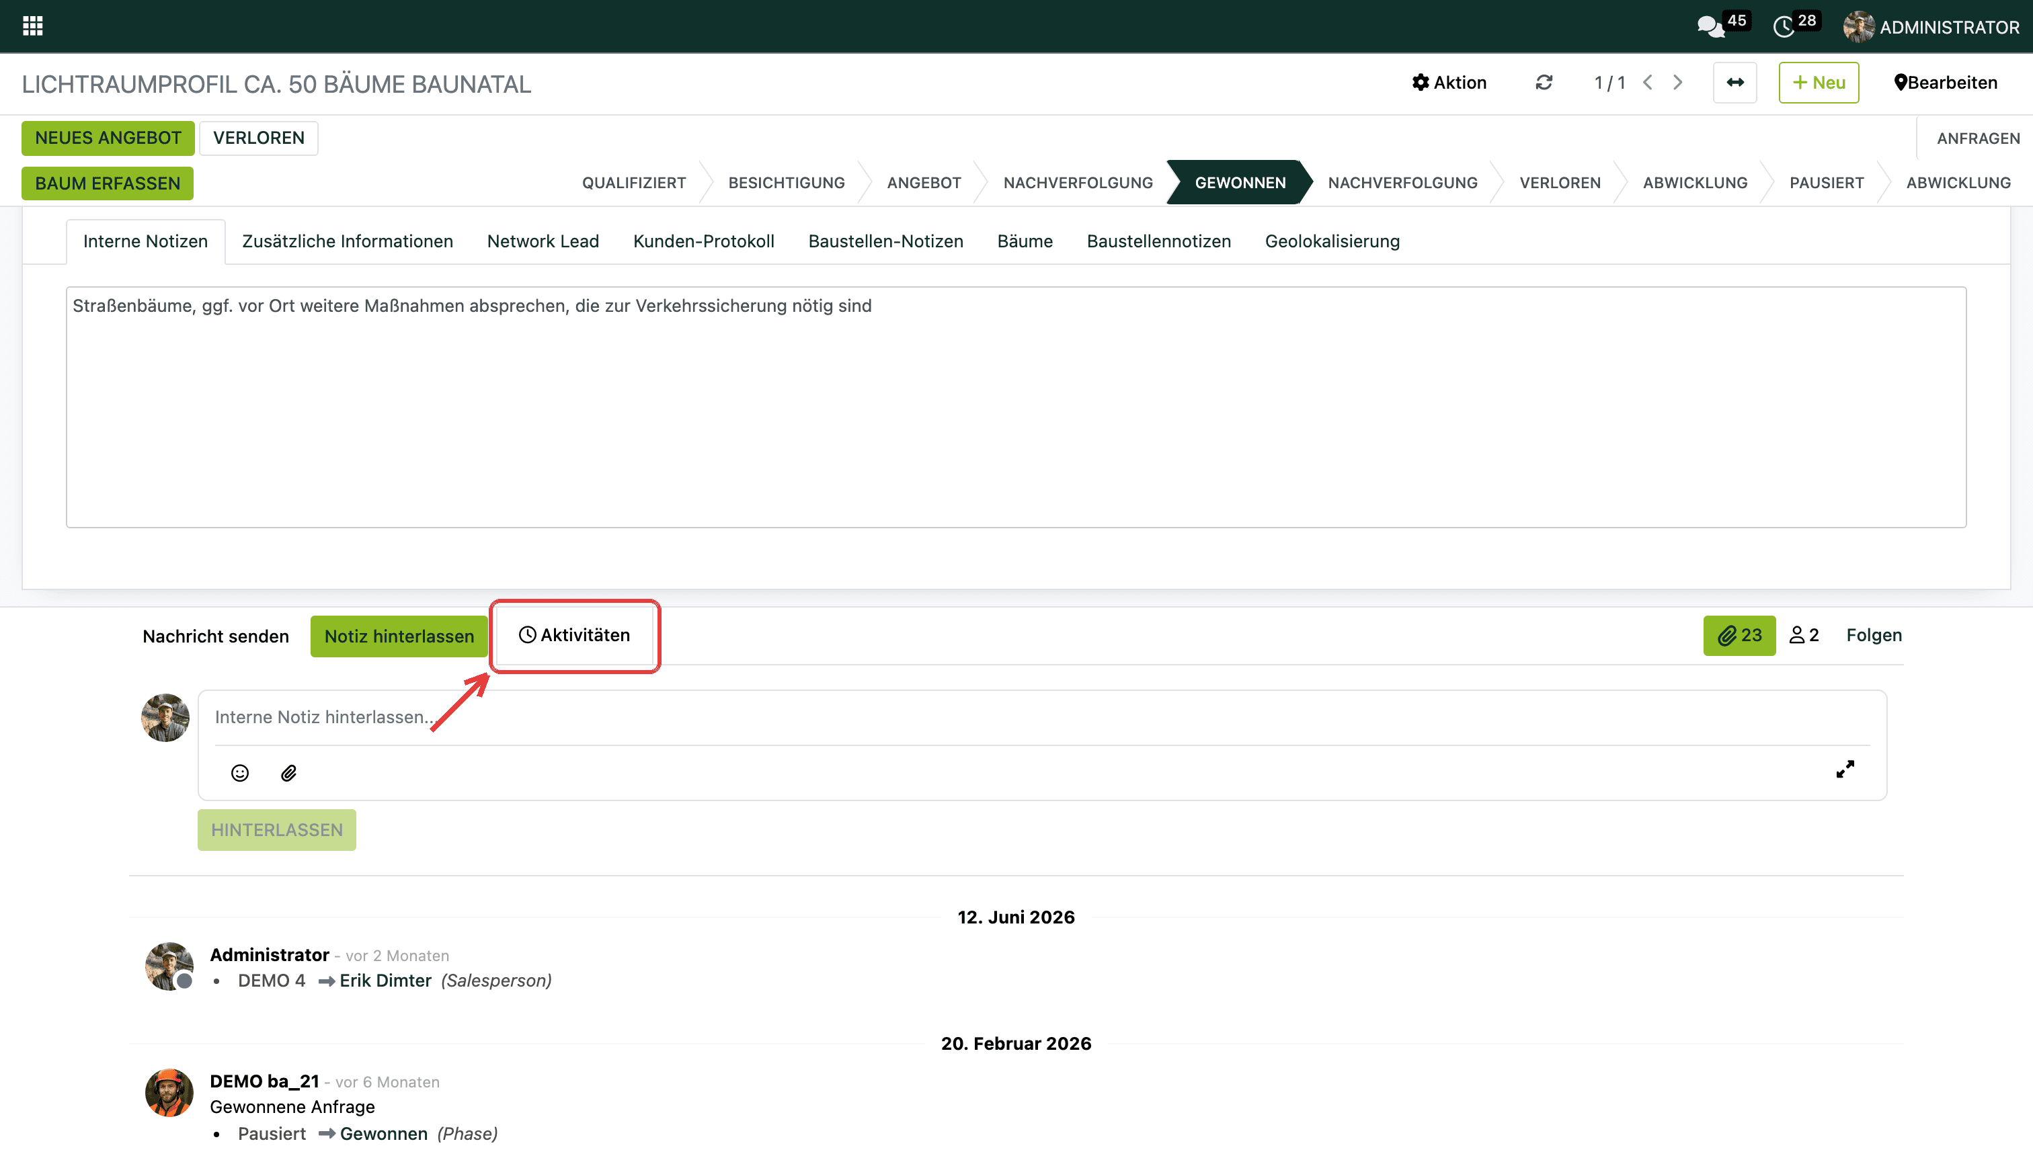Select the VERLOREN stage in the statusbar

[1560, 183]
